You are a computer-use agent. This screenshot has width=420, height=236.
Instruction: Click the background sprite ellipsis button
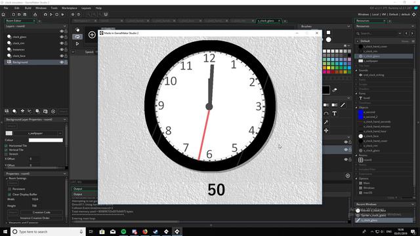coord(60,133)
